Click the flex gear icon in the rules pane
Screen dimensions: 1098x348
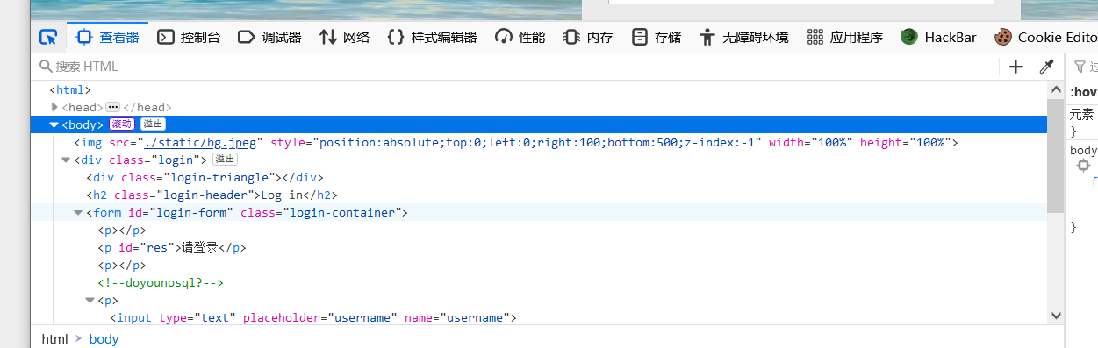[x=1083, y=166]
